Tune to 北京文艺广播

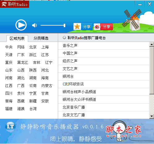point(104,115)
